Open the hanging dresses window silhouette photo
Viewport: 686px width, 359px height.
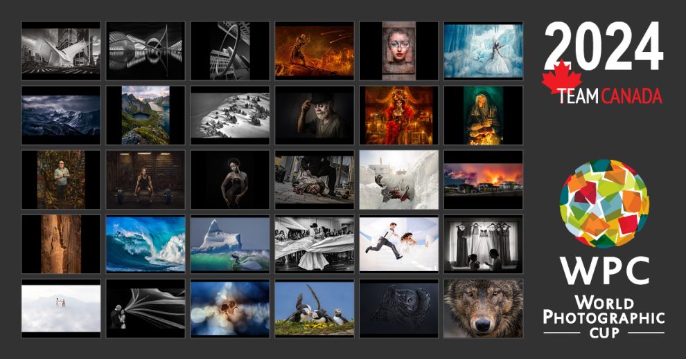[483, 244]
